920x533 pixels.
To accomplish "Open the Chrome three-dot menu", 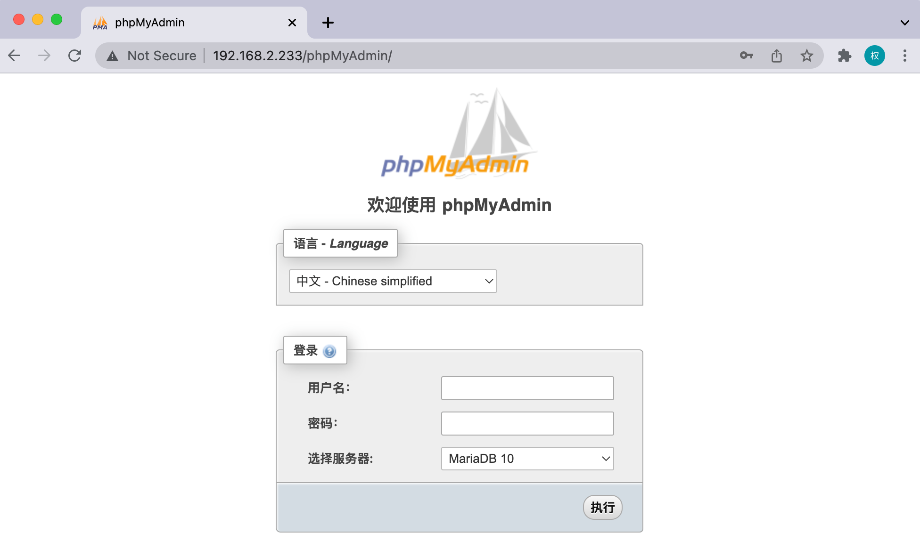I will click(904, 56).
